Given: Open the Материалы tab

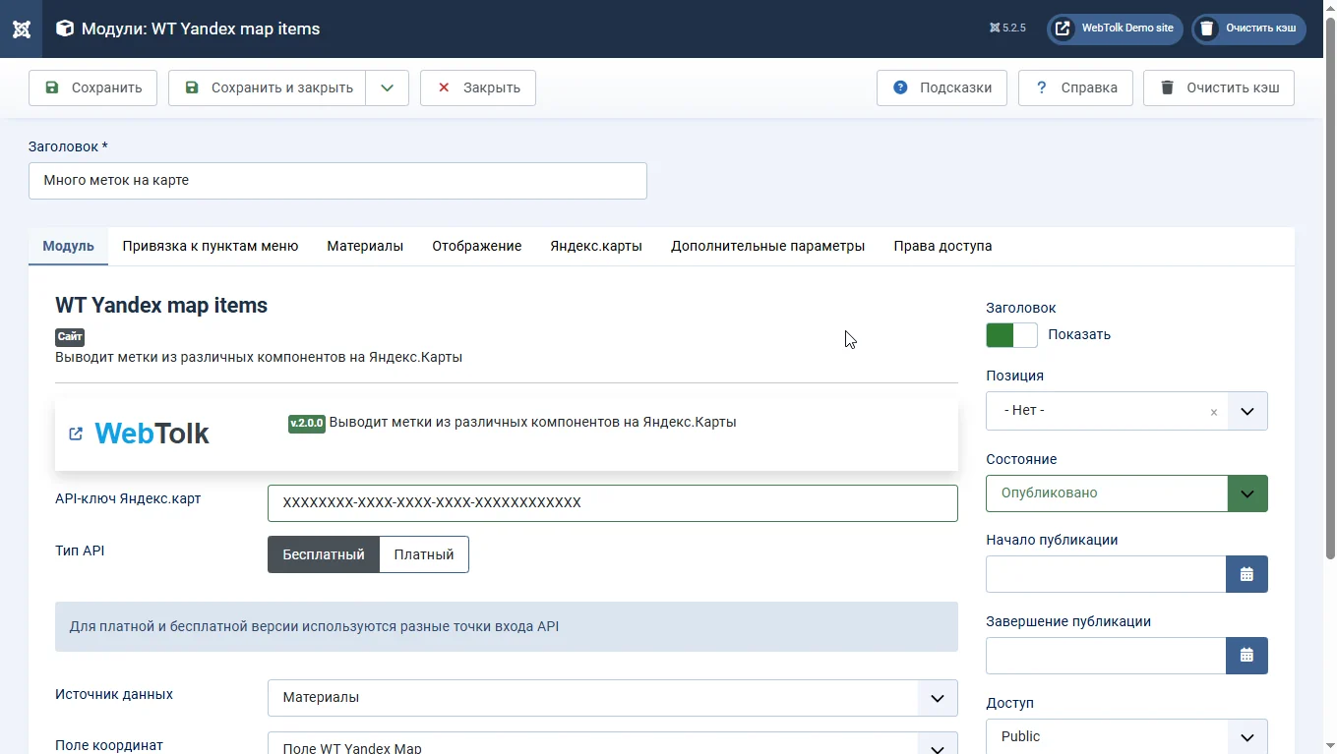Looking at the screenshot, I should click(x=365, y=246).
